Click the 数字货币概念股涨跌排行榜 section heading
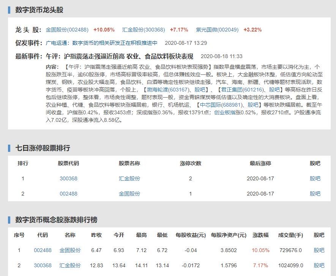This screenshot has width=336, height=276. pos(56,220)
